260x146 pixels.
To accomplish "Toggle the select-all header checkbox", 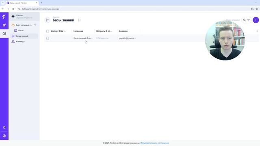I will click(x=48, y=31).
